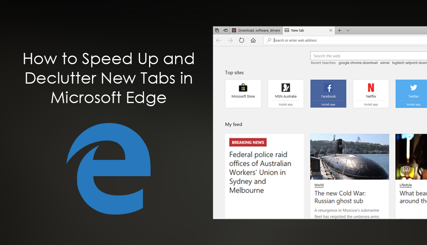This screenshot has height=245, width=427.
Task: Switch to the Download, software, drivers tab
Action: 257,30
